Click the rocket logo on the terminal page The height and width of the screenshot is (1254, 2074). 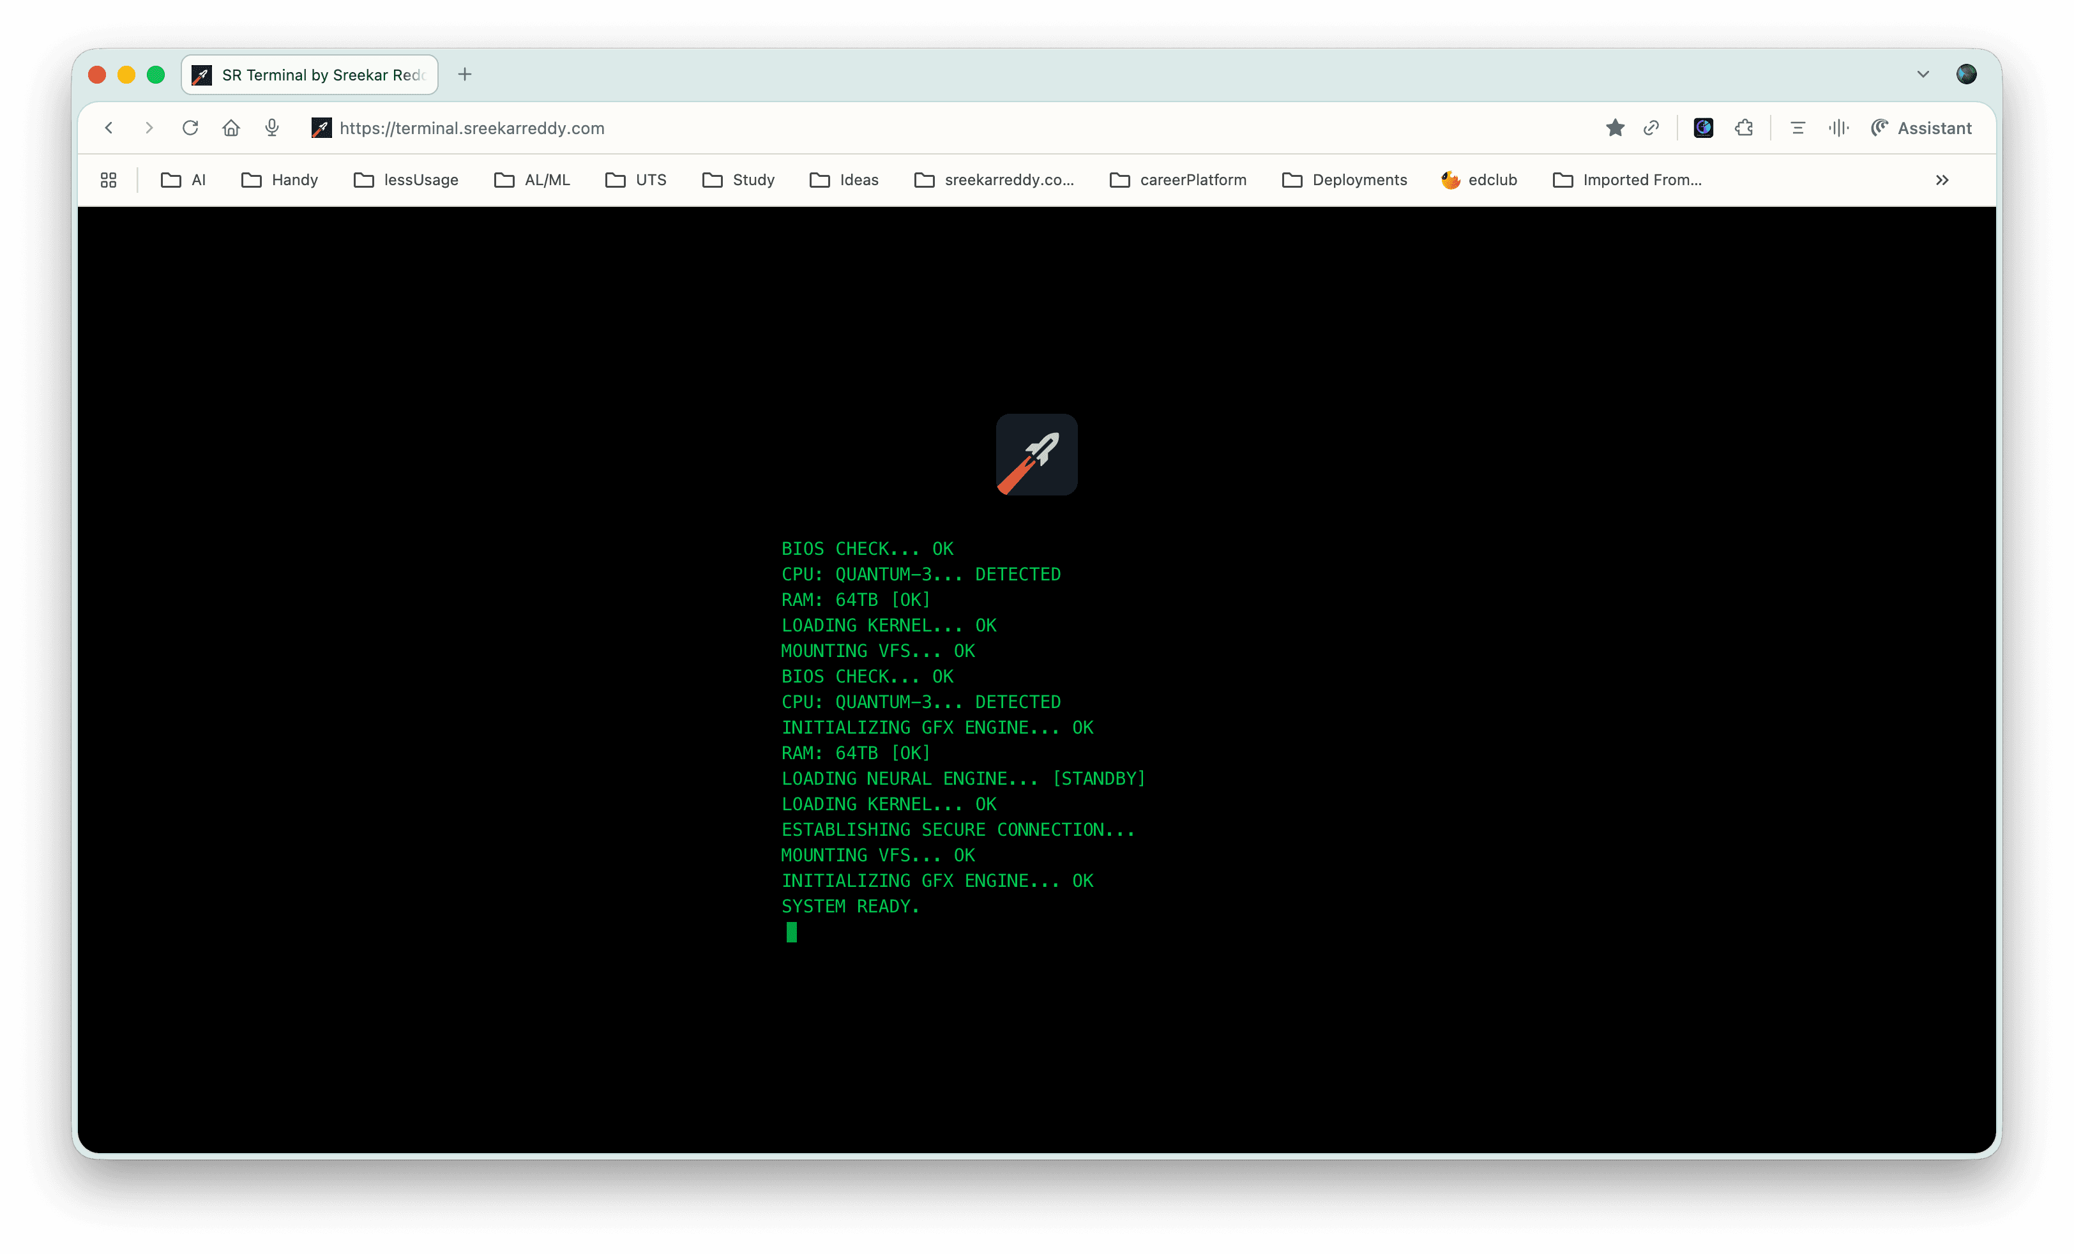(1036, 455)
